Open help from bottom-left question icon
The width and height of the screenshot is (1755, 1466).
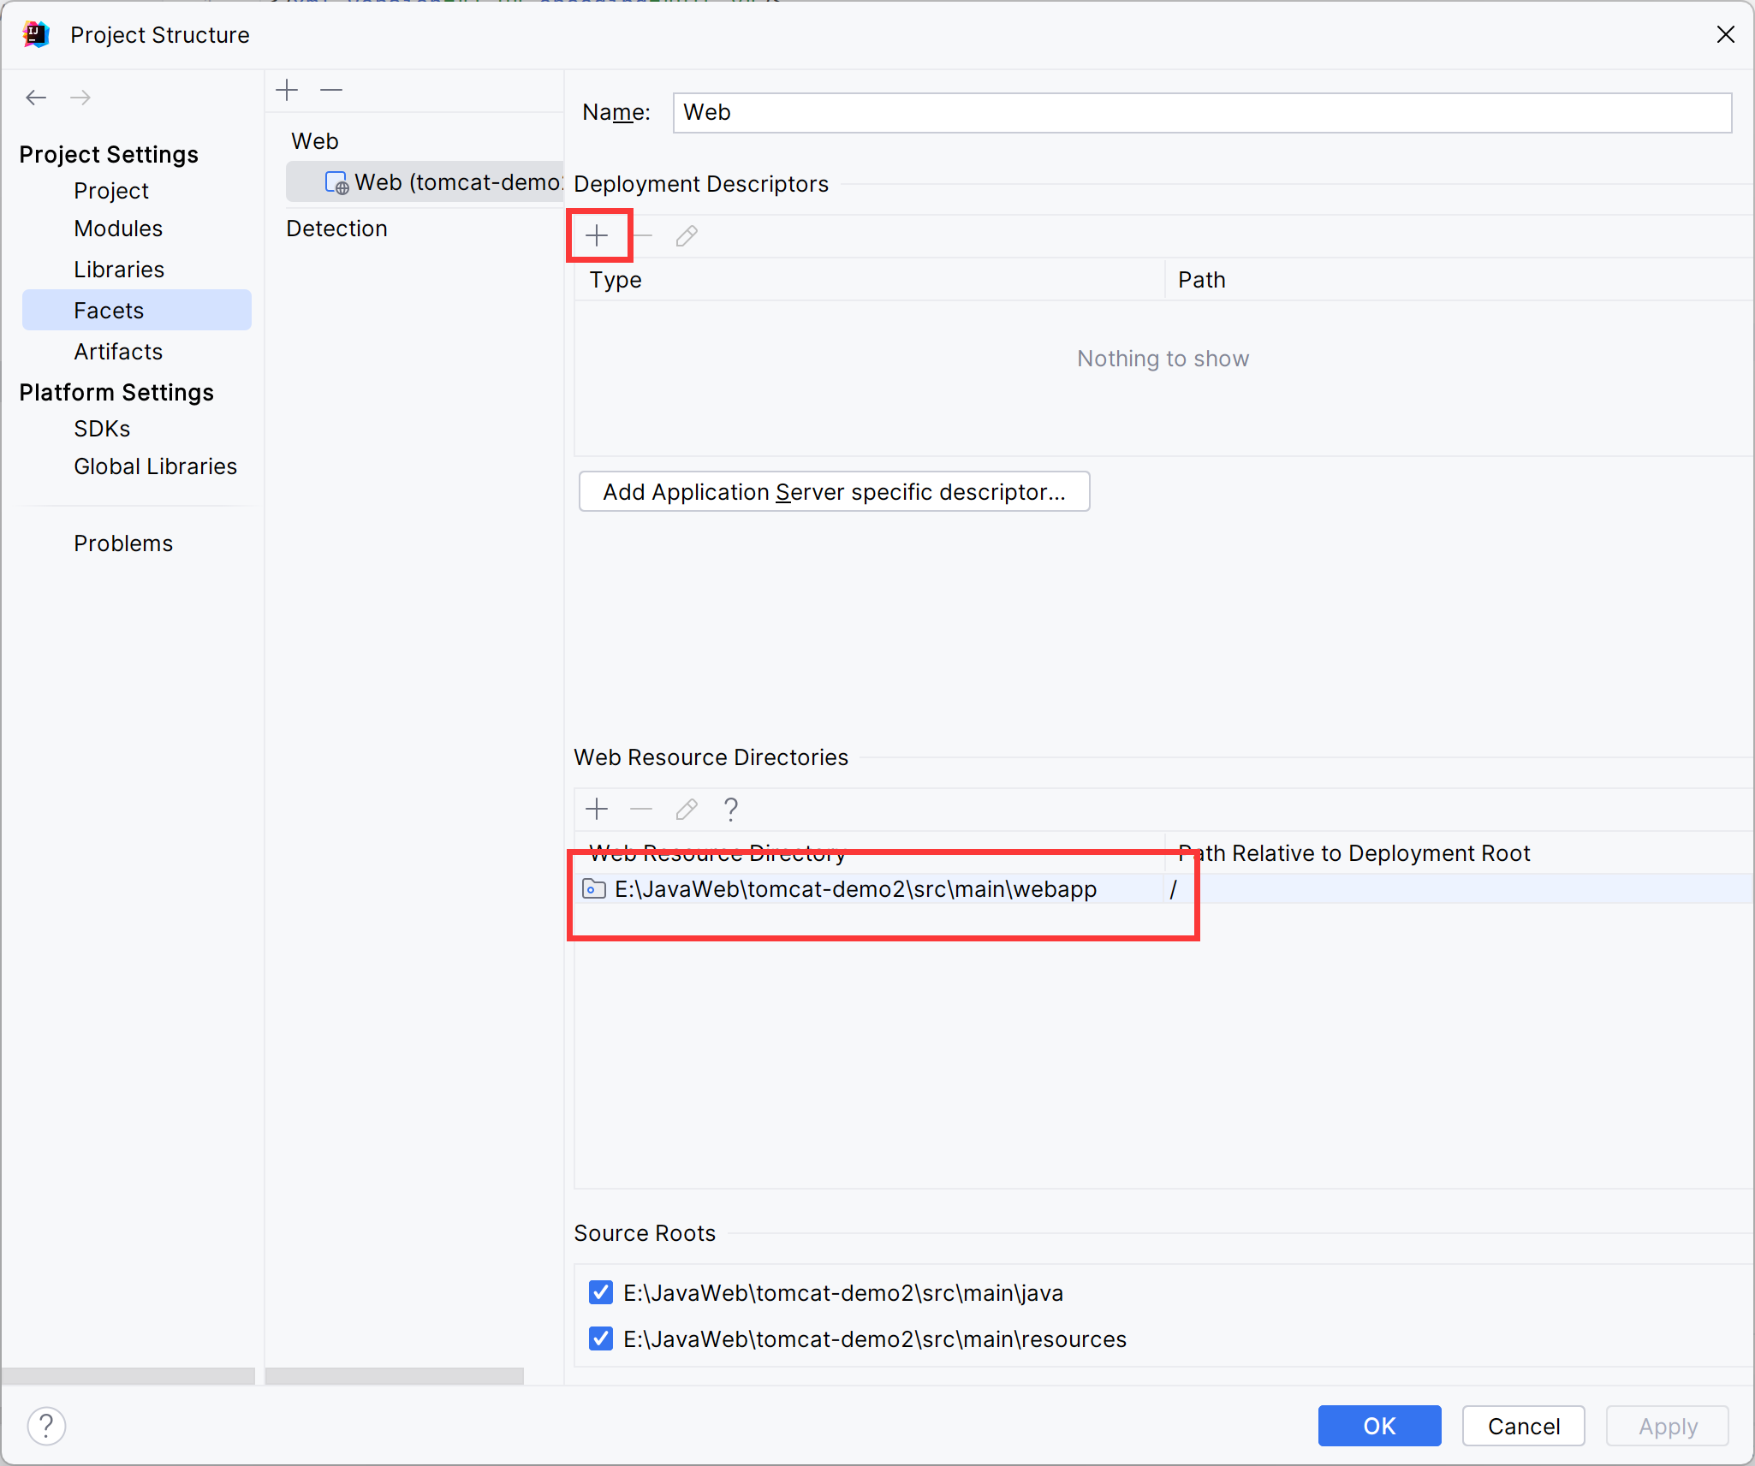[47, 1427]
